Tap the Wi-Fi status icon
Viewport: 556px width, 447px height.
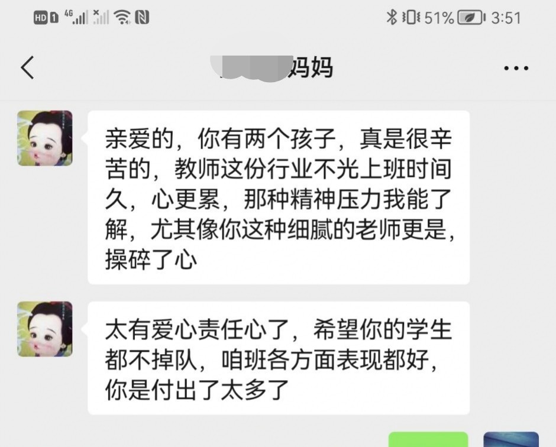pyautogui.click(x=122, y=17)
